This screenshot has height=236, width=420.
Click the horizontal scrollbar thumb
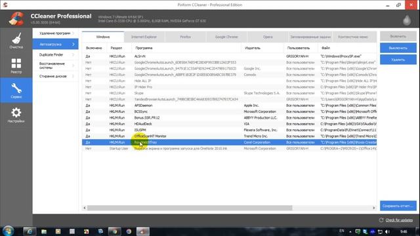pyautogui.click(x=190, y=208)
